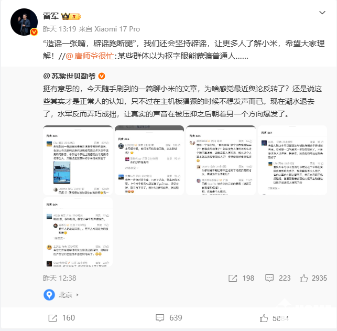
Task: Click comment icon showing 223
Action: 269,278
